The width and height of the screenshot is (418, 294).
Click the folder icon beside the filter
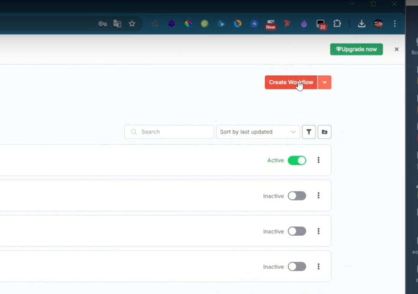point(324,132)
